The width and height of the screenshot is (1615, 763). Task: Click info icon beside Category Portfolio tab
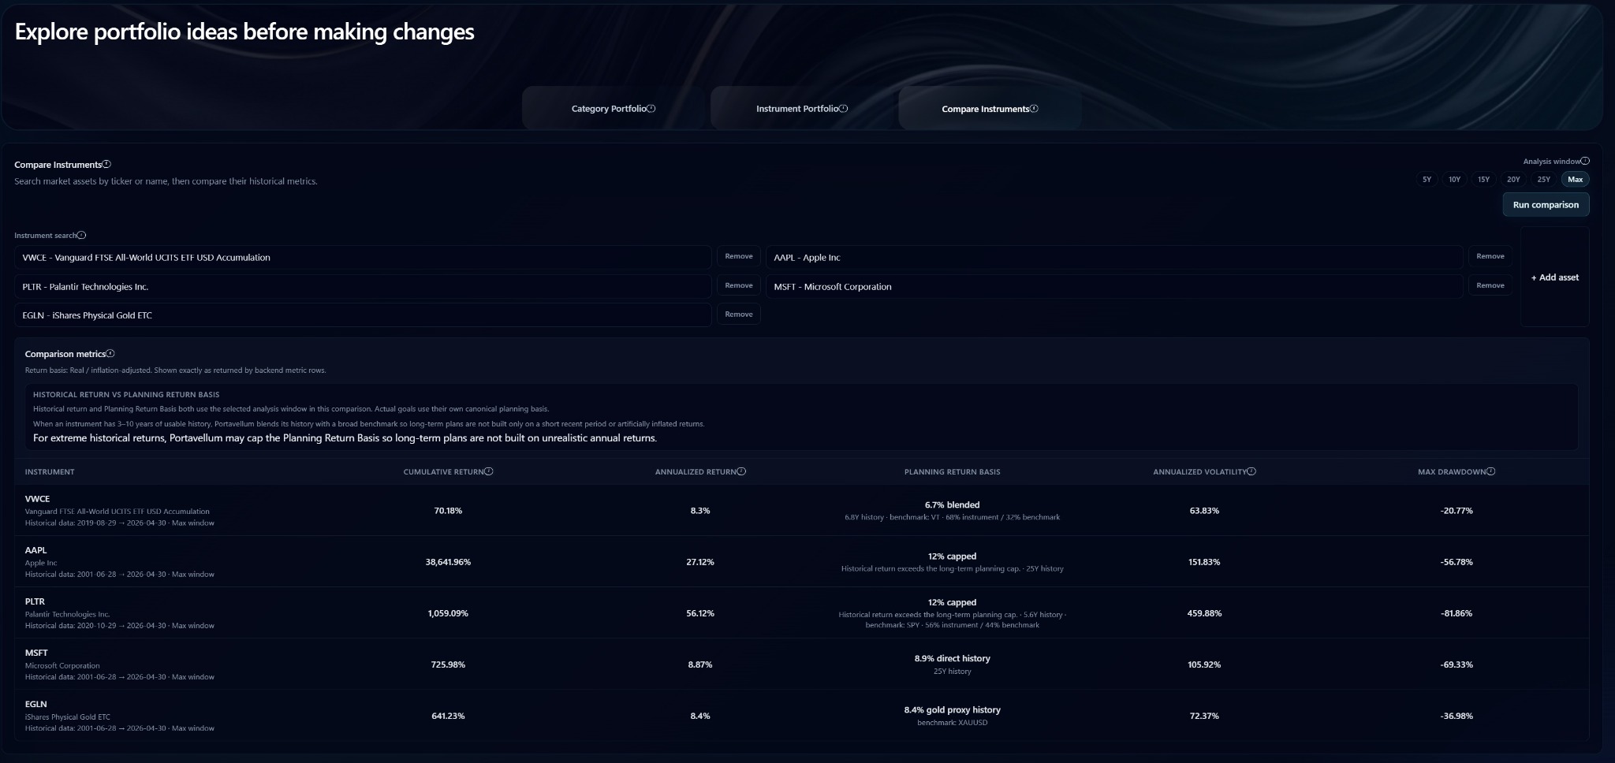[x=651, y=109]
